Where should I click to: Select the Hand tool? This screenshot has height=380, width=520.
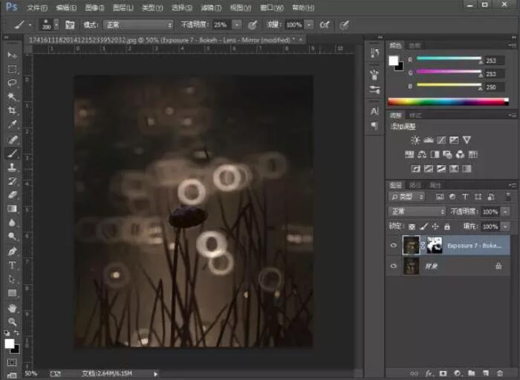13,307
